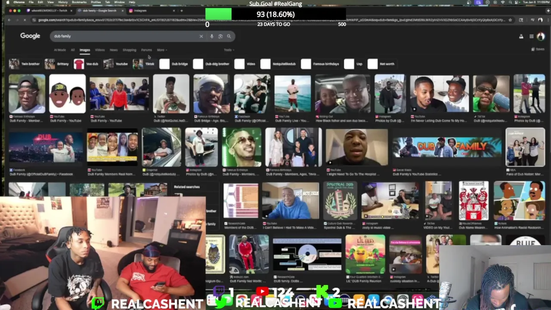Filter by Tiktok chip
The width and height of the screenshot is (551, 310).
pyautogui.click(x=144, y=64)
